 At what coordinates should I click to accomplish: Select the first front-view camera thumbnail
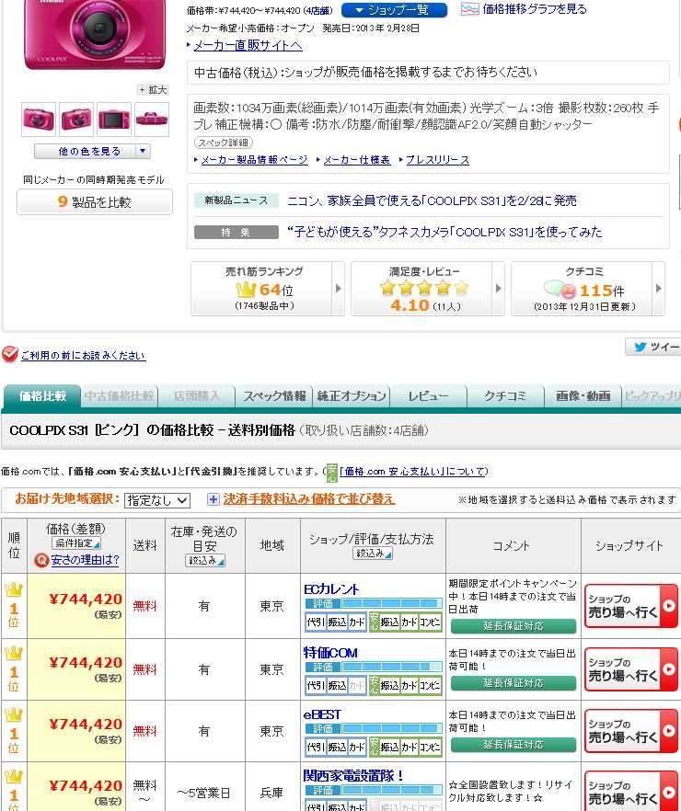39,120
